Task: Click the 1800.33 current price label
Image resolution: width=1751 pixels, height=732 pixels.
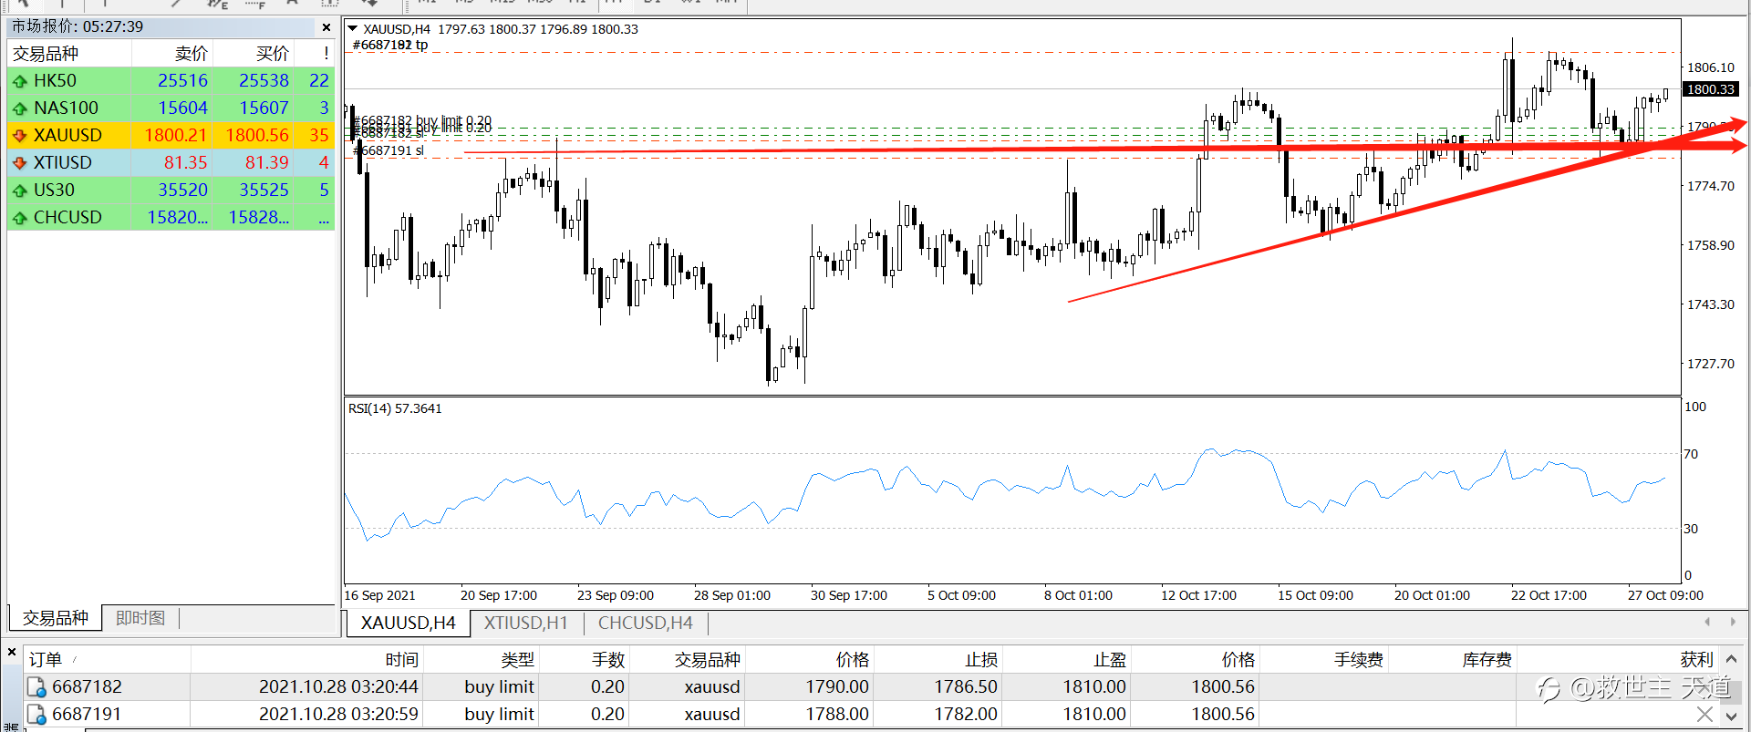Action: click(x=1710, y=89)
